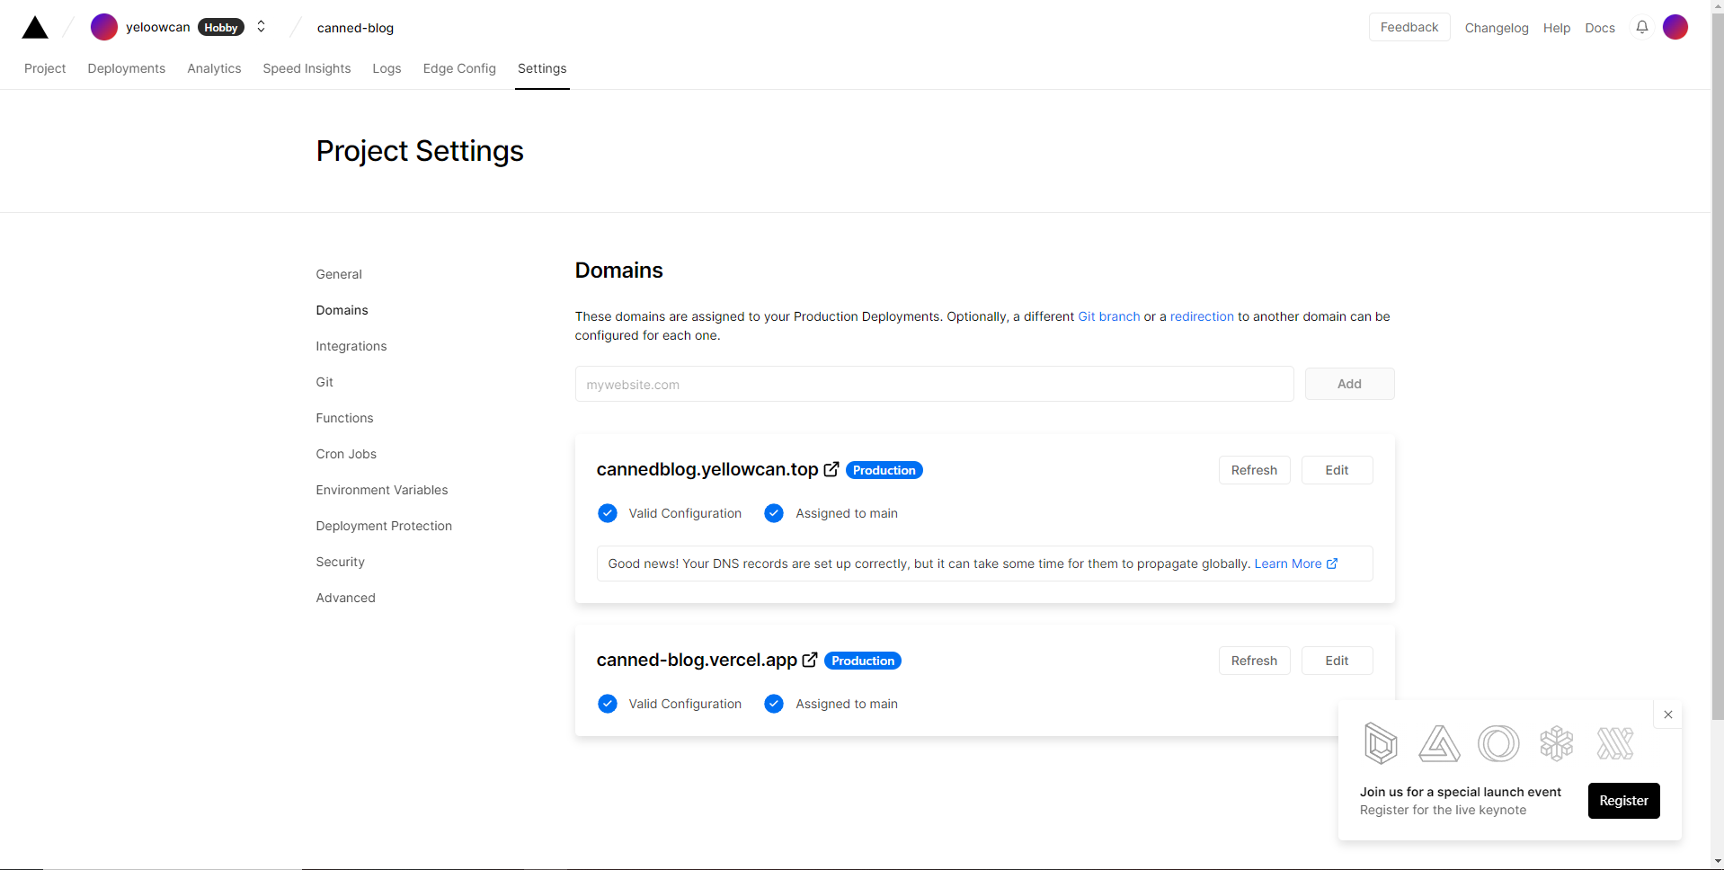The width and height of the screenshot is (1724, 870).
Task: Refresh the canned-blog.vercel.app domain
Action: pyautogui.click(x=1254, y=661)
